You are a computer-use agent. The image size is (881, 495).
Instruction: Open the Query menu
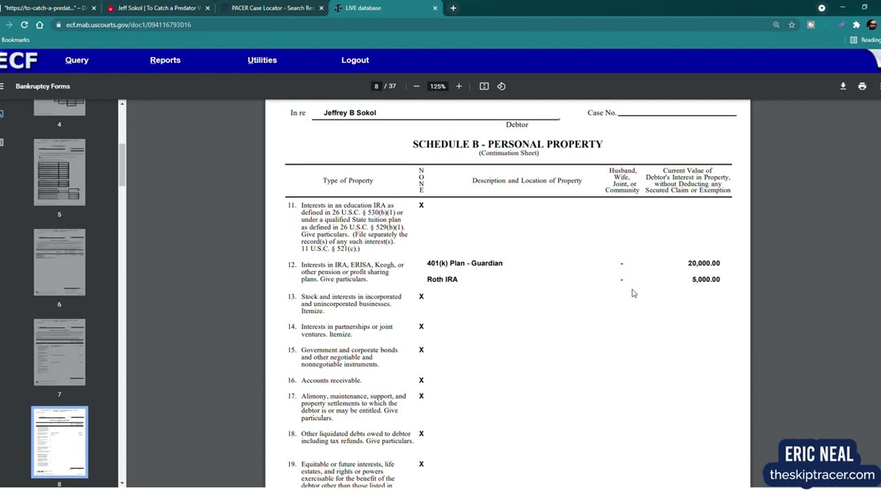pyautogui.click(x=77, y=60)
